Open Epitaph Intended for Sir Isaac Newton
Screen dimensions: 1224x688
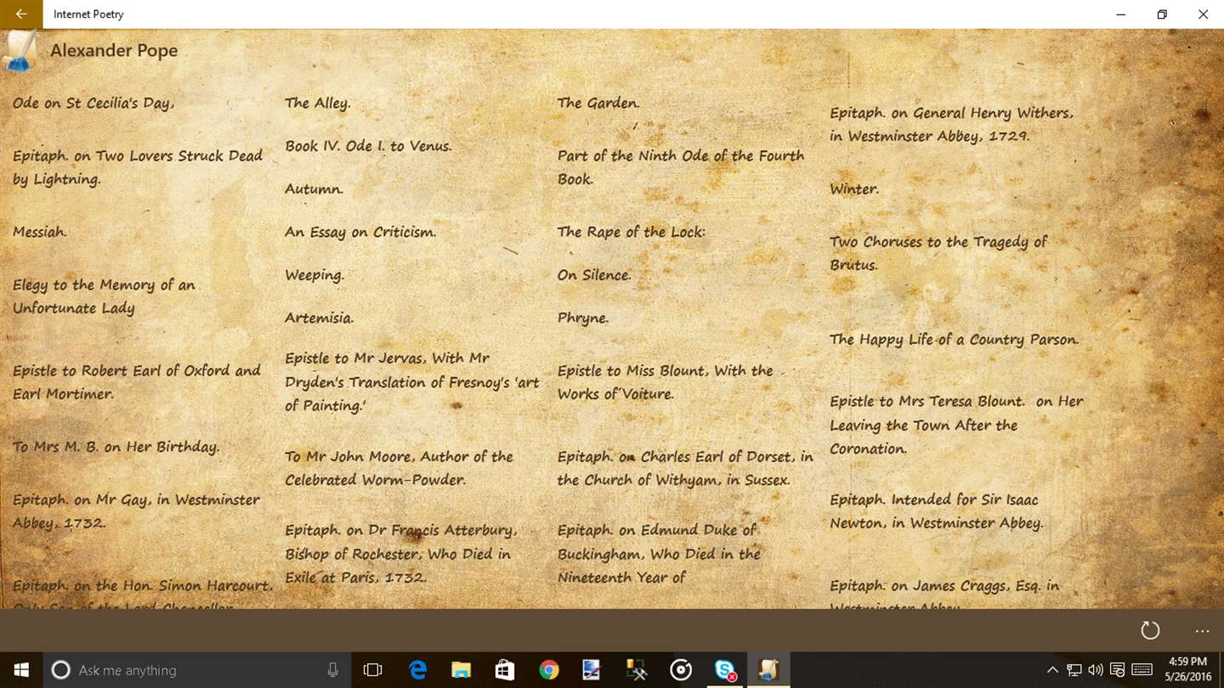936,511
